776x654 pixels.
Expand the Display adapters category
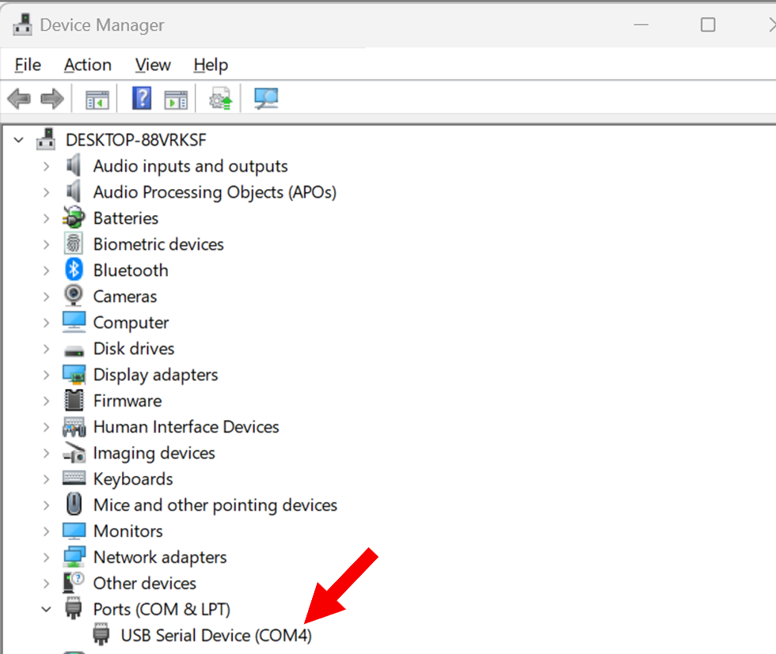click(x=46, y=375)
